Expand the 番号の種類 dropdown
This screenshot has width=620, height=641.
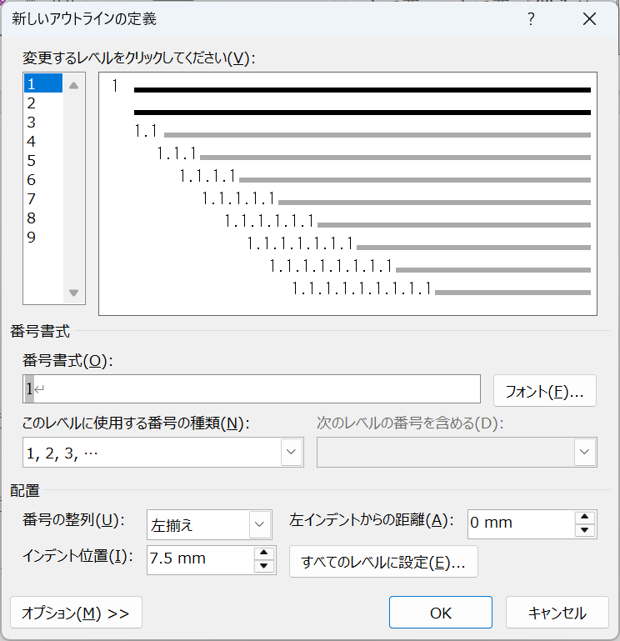(291, 452)
